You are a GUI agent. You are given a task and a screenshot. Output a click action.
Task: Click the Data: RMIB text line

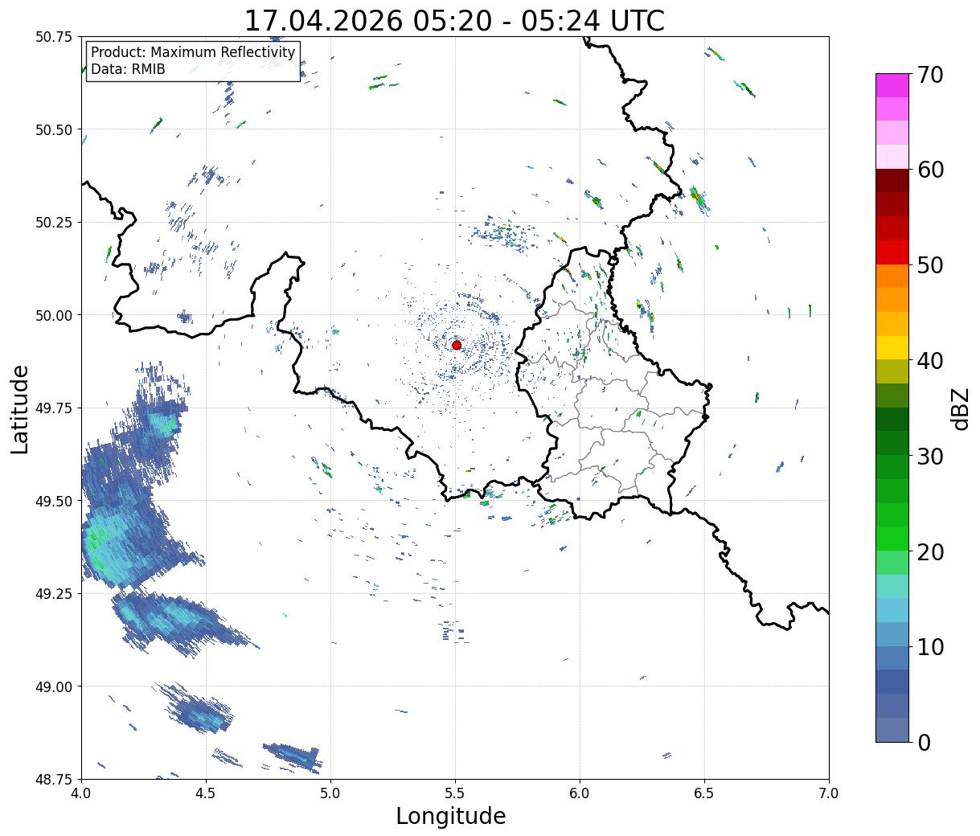(x=128, y=70)
